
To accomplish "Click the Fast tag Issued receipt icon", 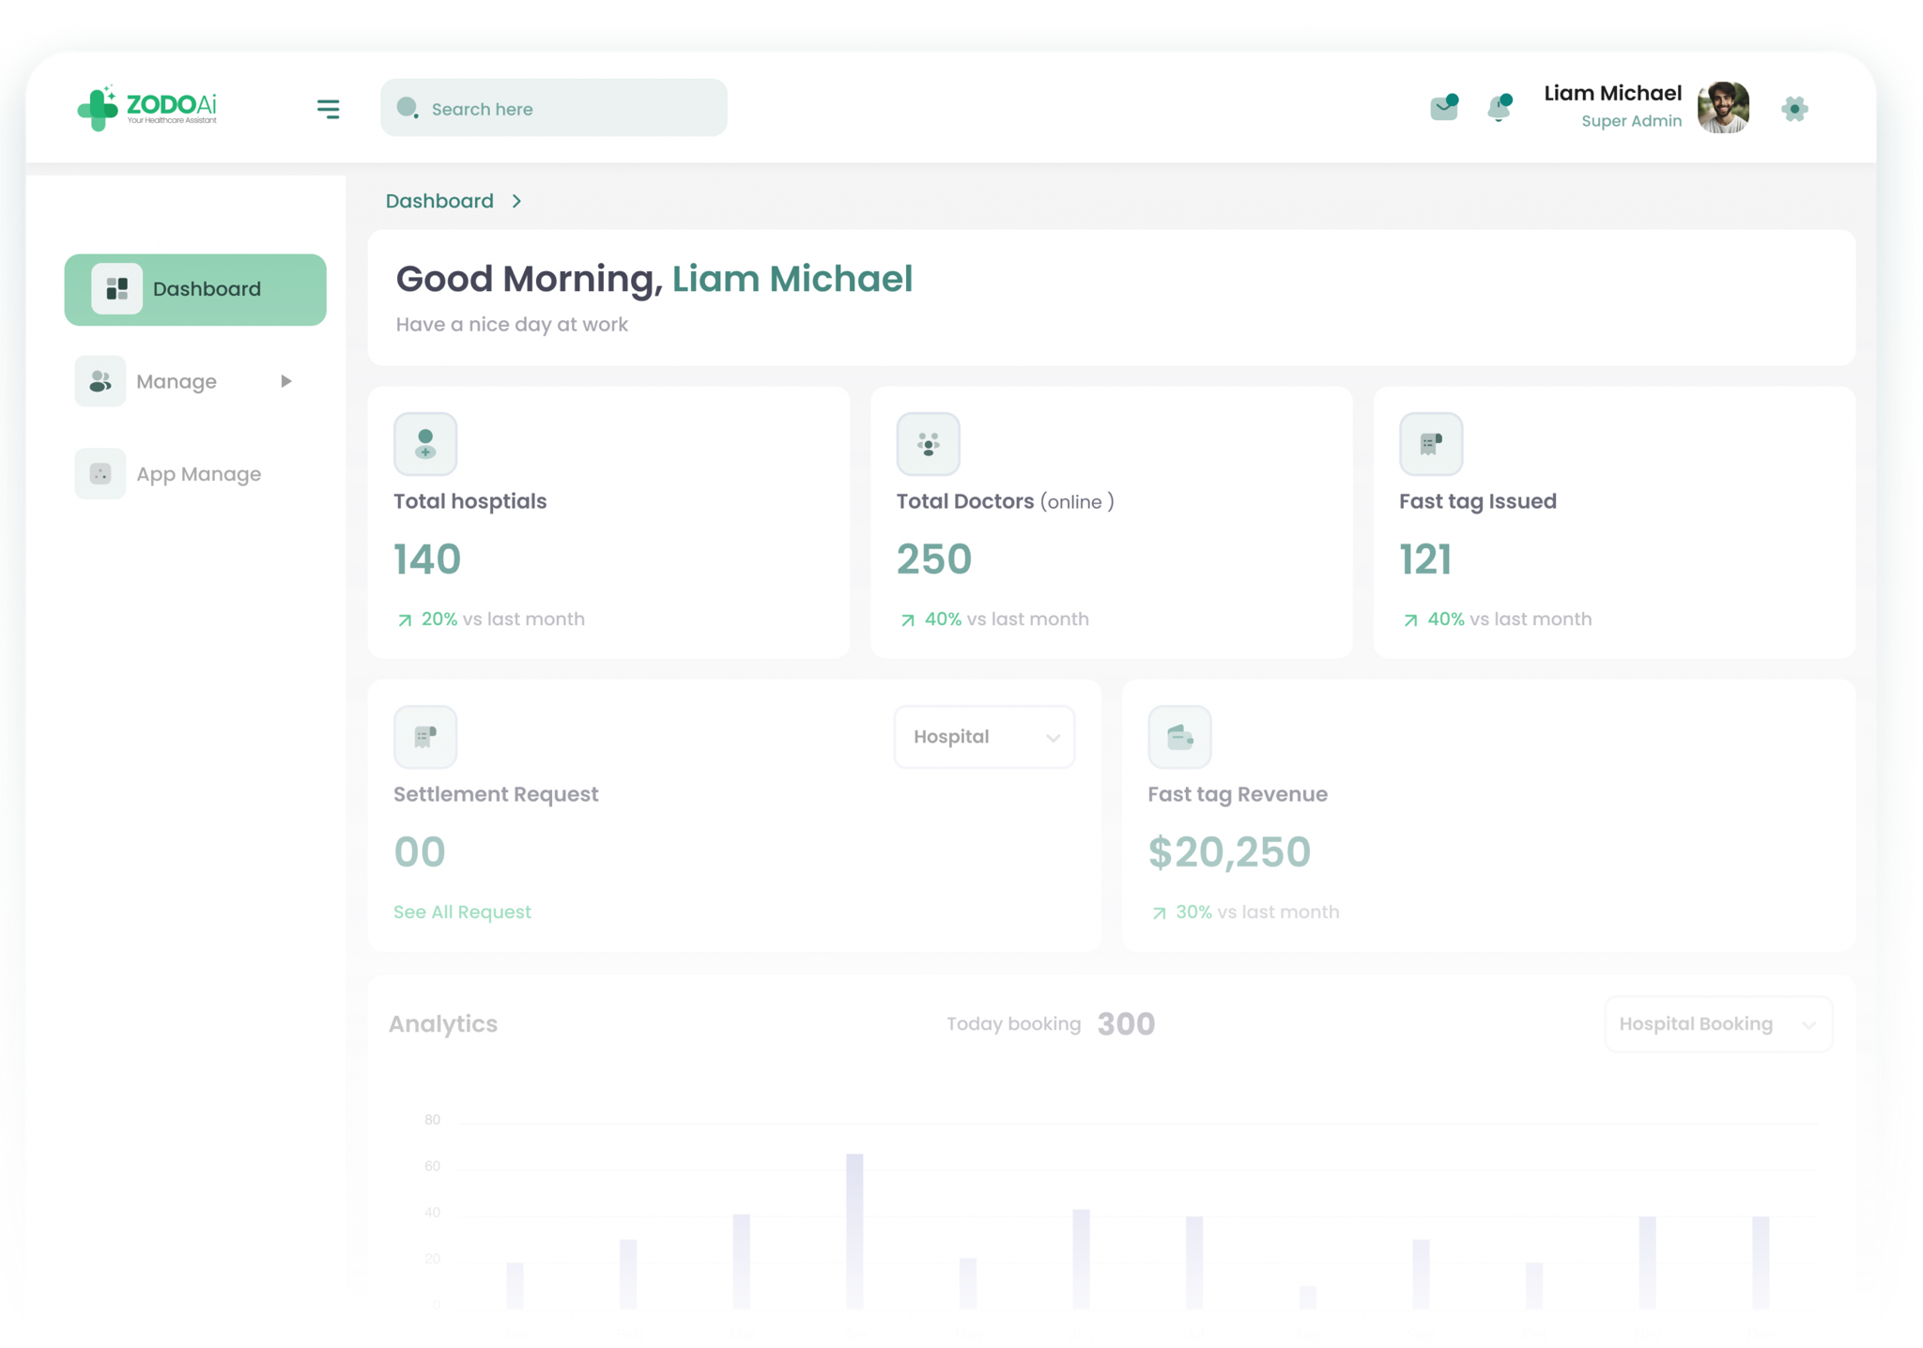I will [1431, 443].
